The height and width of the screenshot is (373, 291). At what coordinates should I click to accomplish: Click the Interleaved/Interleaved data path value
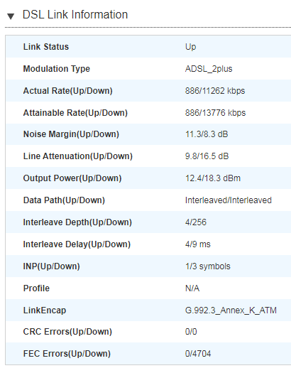229,200
